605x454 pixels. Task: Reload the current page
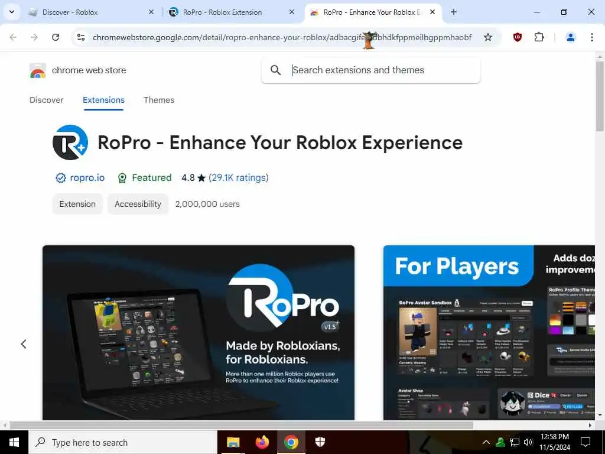tap(56, 37)
